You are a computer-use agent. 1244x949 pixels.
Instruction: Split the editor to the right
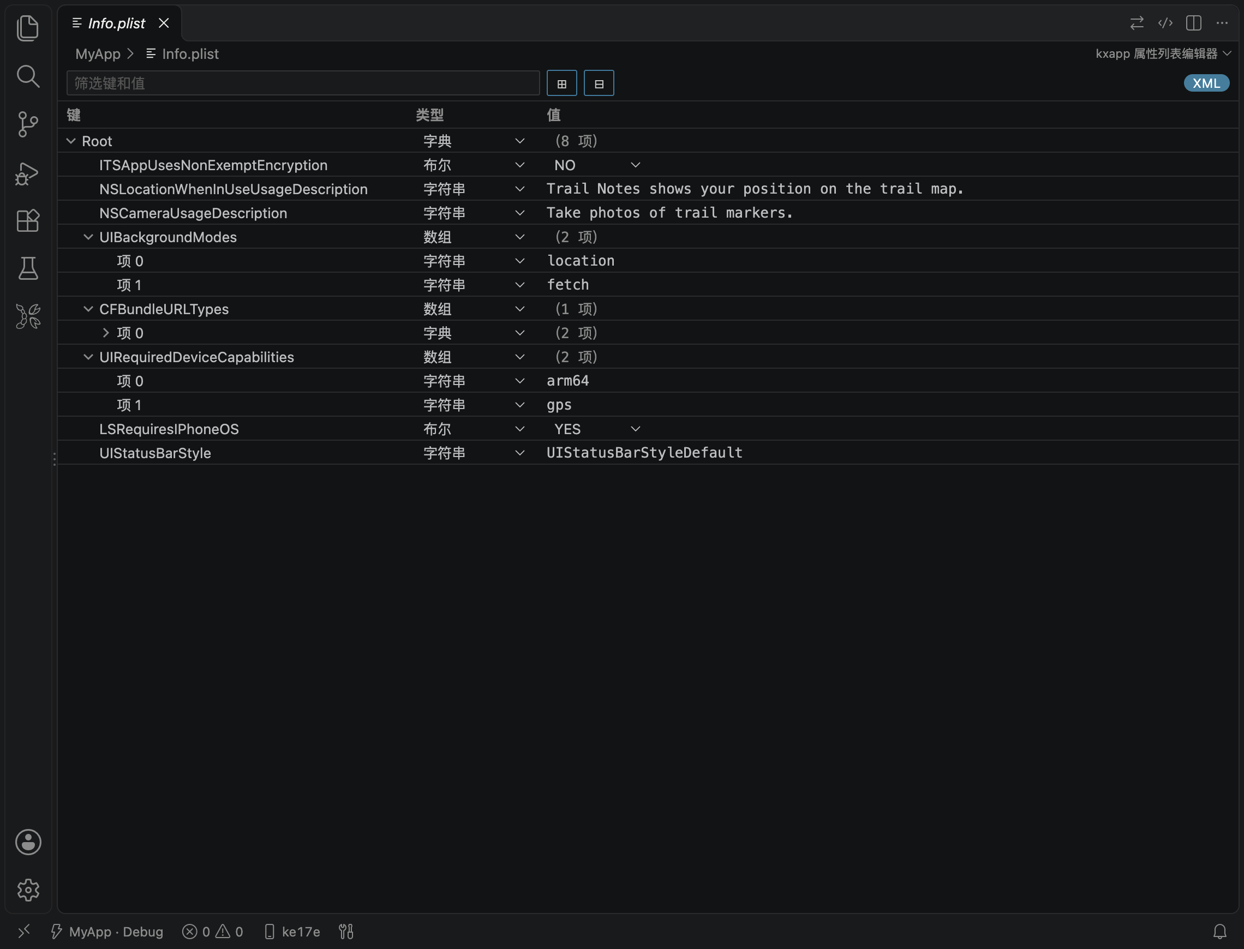pos(1193,23)
